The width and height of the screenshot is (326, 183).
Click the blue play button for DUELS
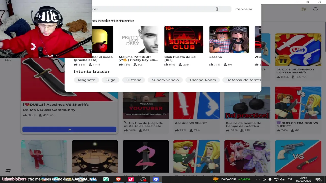click(69, 130)
